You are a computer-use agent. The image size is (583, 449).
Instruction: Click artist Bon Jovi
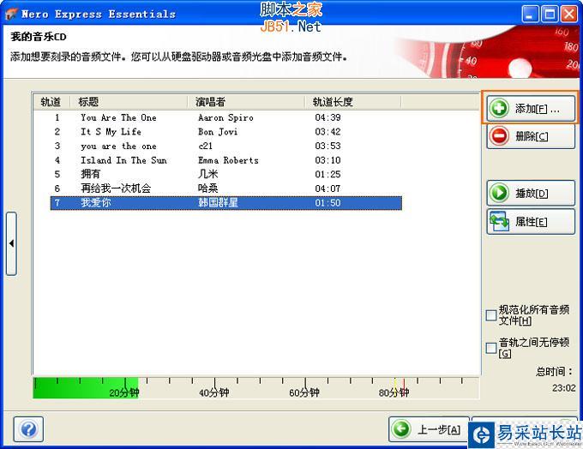[218, 132]
